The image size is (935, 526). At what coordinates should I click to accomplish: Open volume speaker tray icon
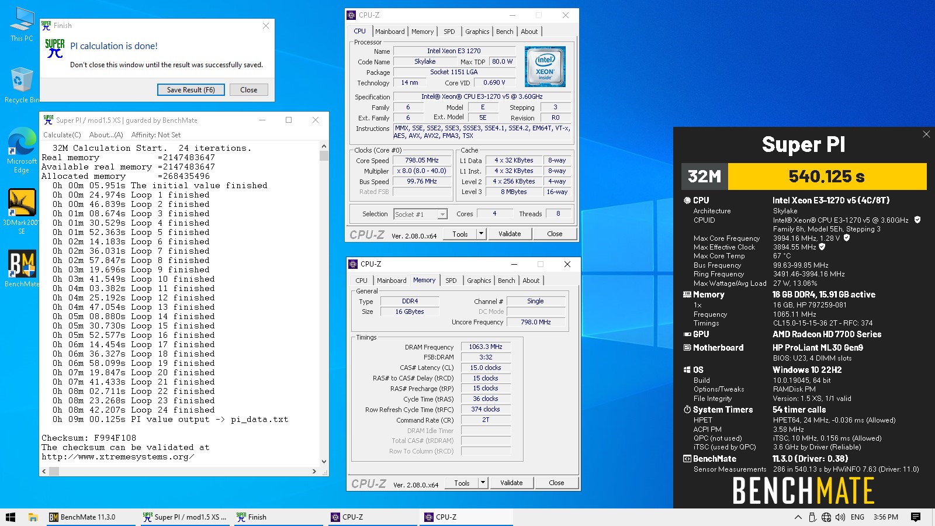[840, 517]
